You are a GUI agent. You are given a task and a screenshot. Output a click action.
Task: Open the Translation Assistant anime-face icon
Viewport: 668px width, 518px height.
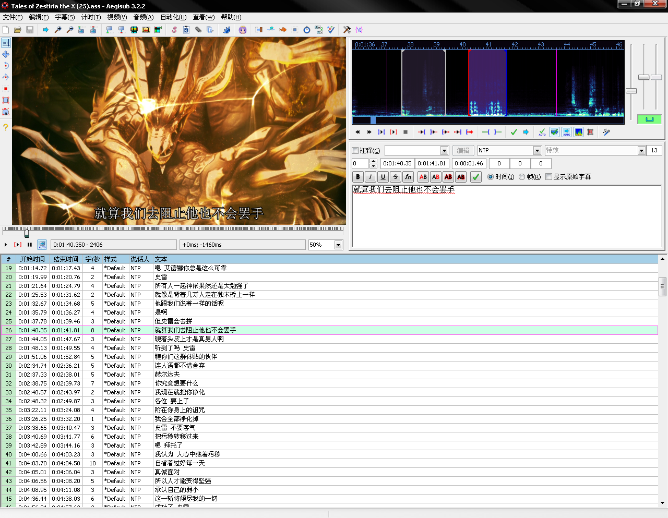click(243, 30)
